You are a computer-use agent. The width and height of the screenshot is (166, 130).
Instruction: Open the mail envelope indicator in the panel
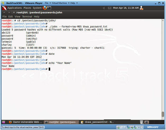(x=109, y=8)
